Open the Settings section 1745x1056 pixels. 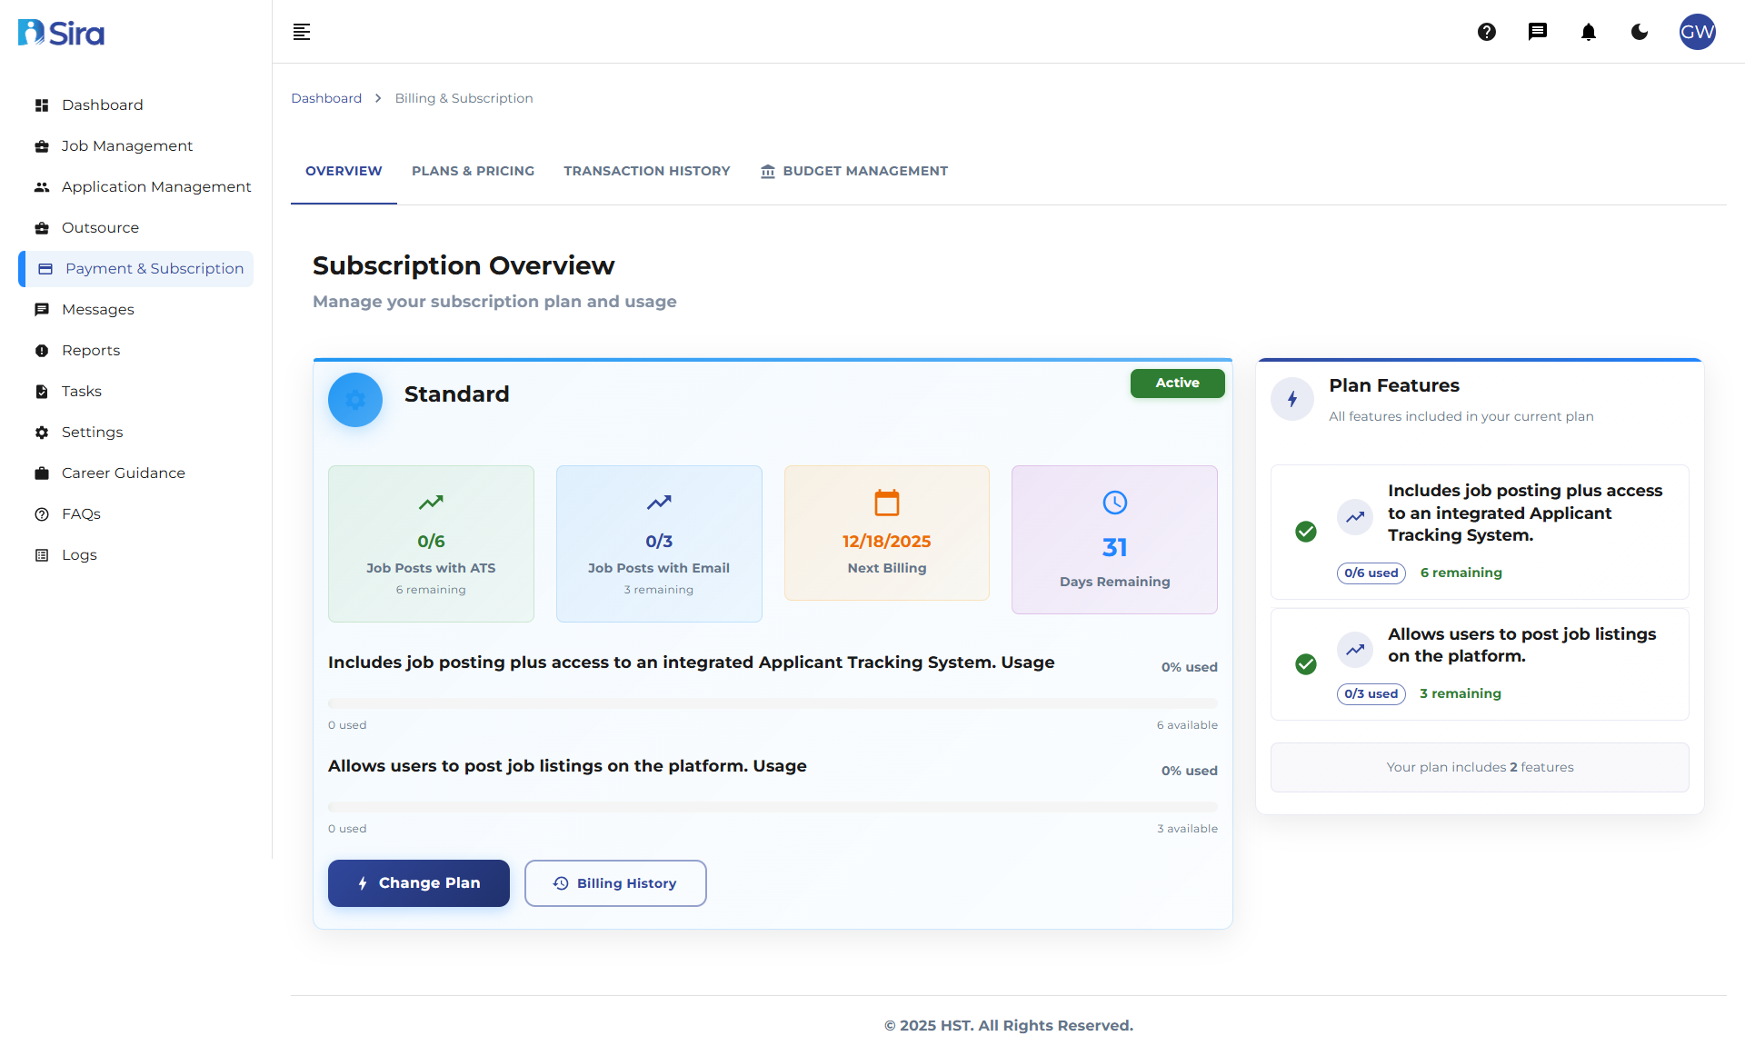[x=93, y=432]
